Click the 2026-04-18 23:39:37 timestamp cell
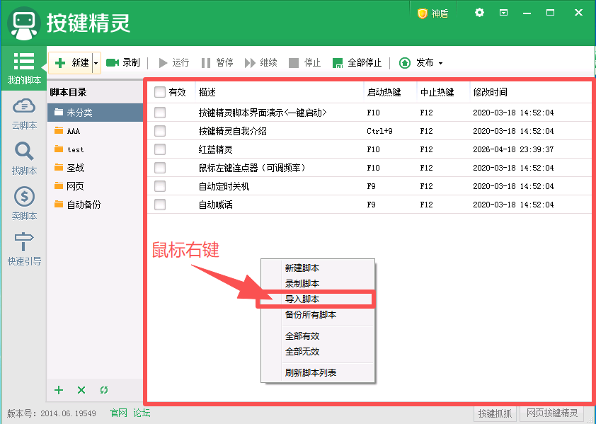This screenshot has width=596, height=424. [x=513, y=149]
